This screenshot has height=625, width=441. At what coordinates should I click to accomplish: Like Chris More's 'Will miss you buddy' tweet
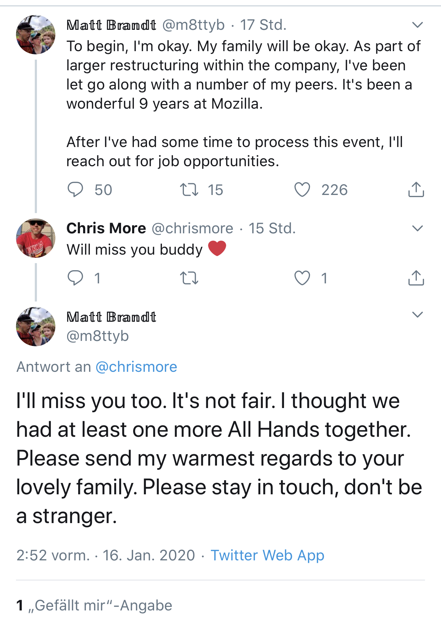coord(302,278)
